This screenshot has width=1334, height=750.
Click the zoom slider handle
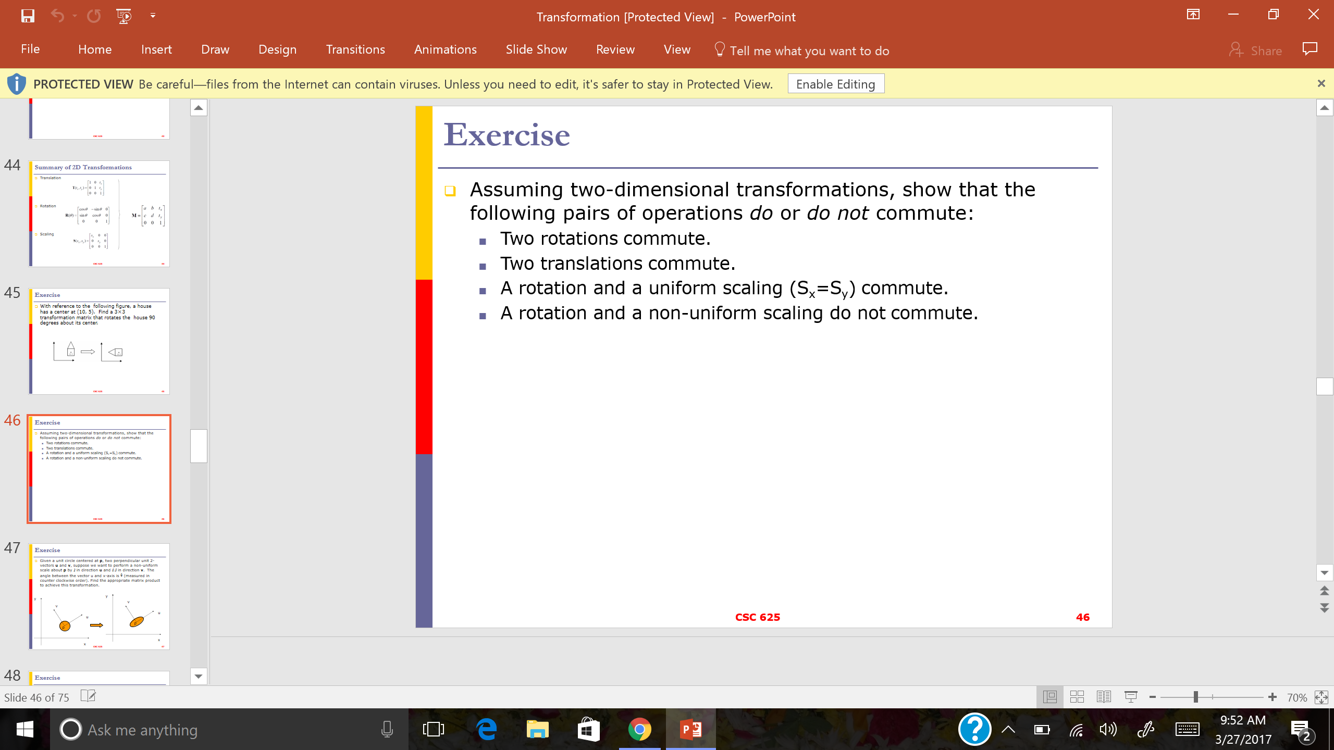(x=1195, y=697)
